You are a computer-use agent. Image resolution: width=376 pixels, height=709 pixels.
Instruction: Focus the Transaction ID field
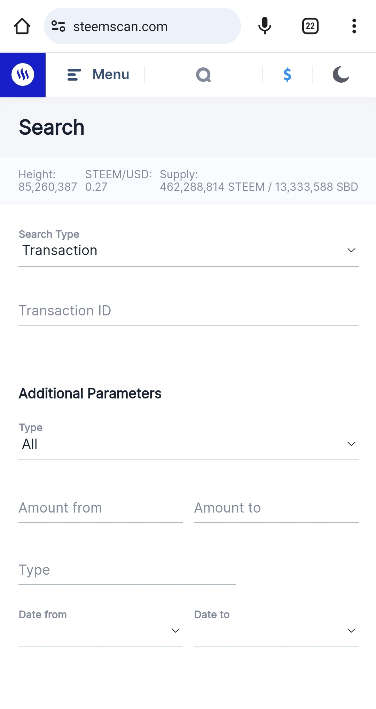click(x=188, y=311)
